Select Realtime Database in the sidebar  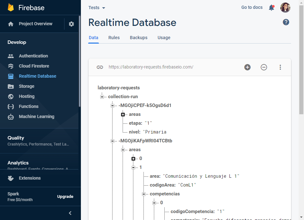37,76
